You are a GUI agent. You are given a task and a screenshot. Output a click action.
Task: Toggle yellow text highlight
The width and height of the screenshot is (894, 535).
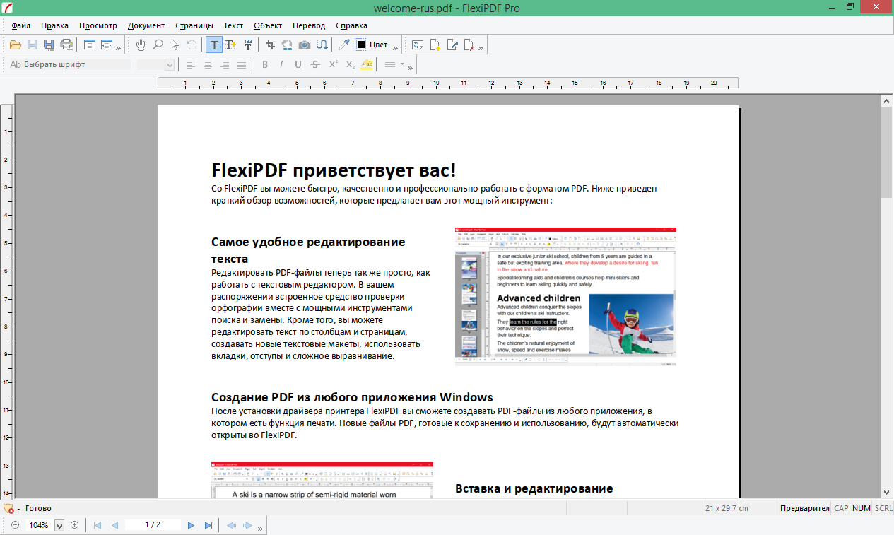click(x=367, y=64)
